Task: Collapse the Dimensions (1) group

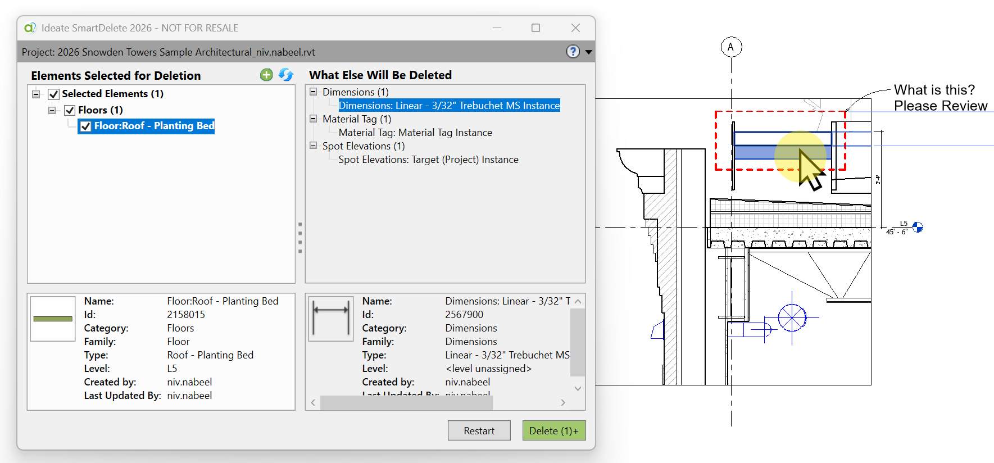Action: pyautogui.click(x=314, y=92)
